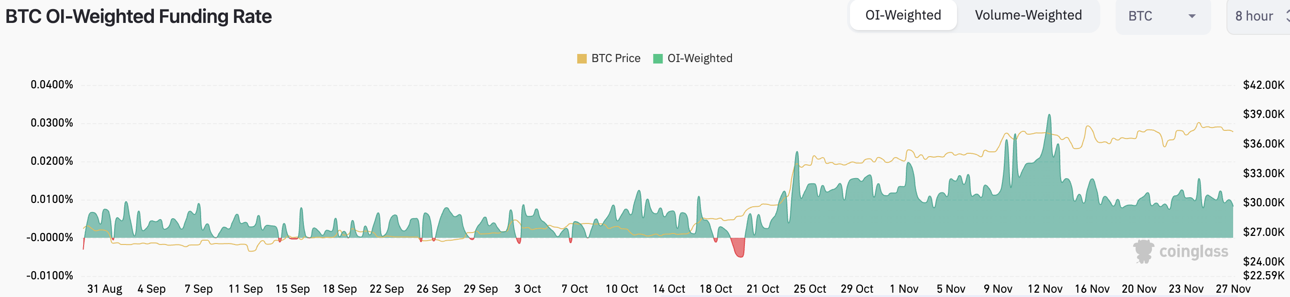Click the BTC OI-Weighted Funding Rate title
The height and width of the screenshot is (297, 1290).
pyautogui.click(x=139, y=17)
